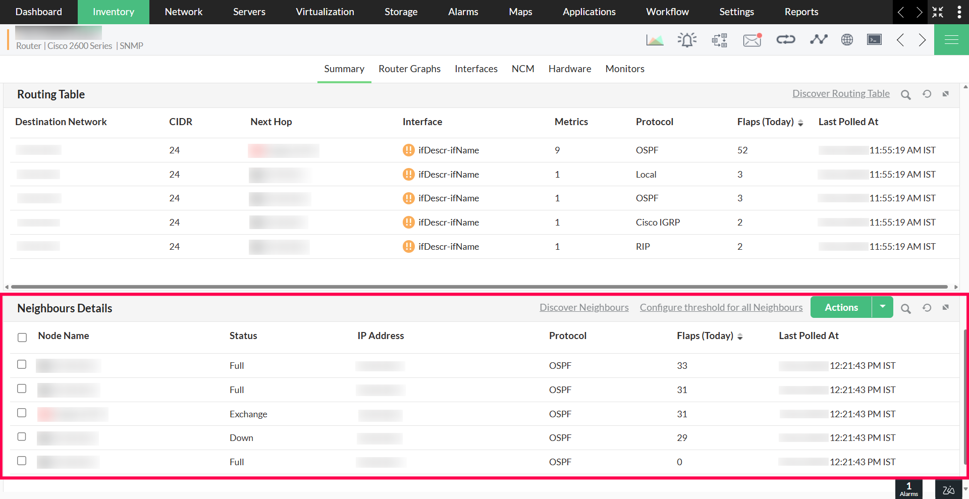The height and width of the screenshot is (499, 969).
Task: Click warning icon in Cisco IGRP row
Action: (x=408, y=222)
